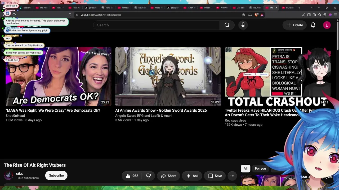The image size is (339, 190).
Task: Switch to the "The Rich" tab
Action: 42,8
